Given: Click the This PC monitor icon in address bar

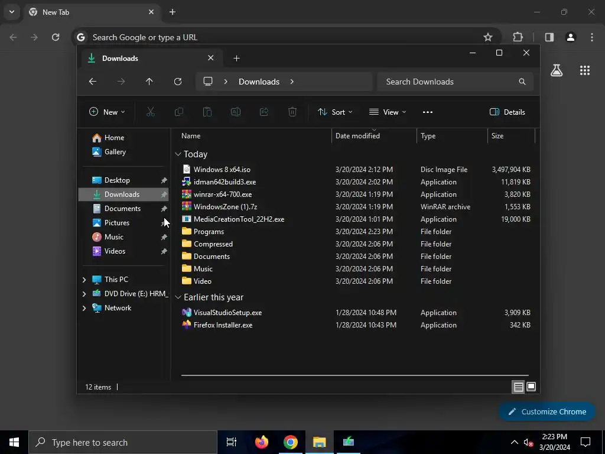Looking at the screenshot, I should click(208, 82).
